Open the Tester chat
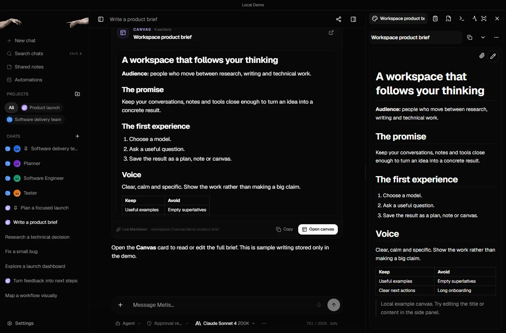Viewport: 506px width, 333px height. (x=44, y=193)
